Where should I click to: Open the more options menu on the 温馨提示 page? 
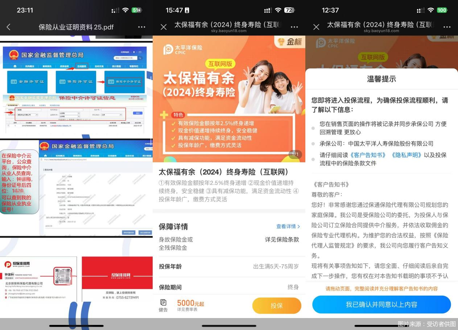[447, 27]
